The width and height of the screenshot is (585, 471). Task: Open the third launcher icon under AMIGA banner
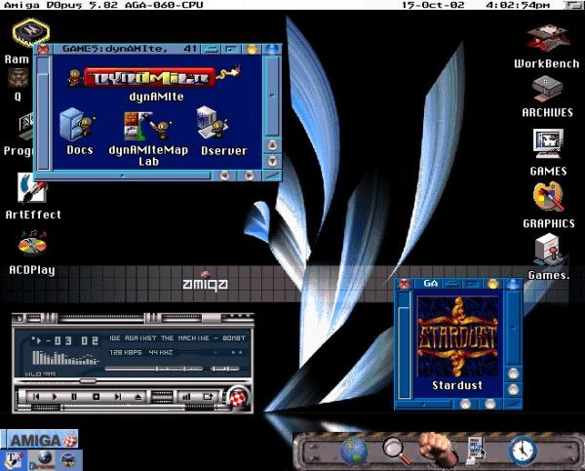69,460
